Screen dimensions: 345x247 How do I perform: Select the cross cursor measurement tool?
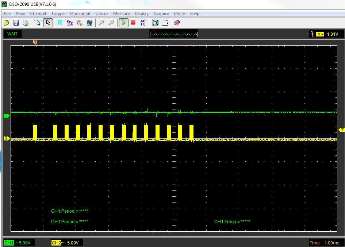(x=38, y=23)
